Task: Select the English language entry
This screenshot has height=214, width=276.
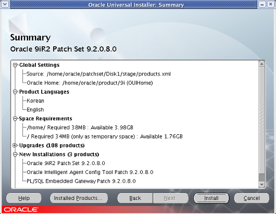Action: point(35,110)
